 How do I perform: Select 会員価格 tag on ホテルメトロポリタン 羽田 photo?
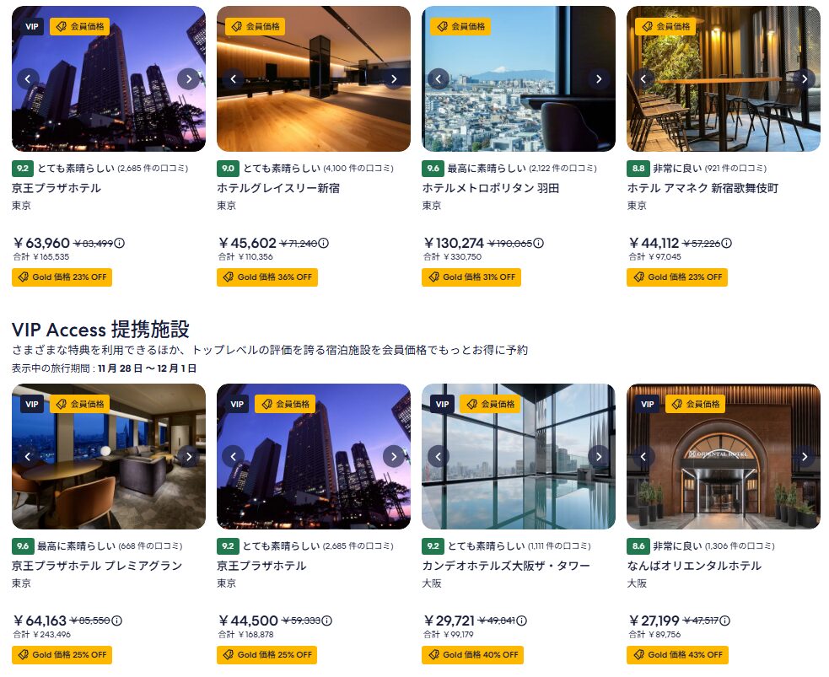coord(460,26)
